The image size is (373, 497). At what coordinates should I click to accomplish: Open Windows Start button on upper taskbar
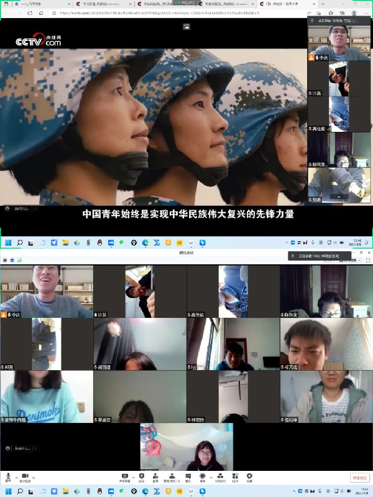pyautogui.click(x=8, y=243)
